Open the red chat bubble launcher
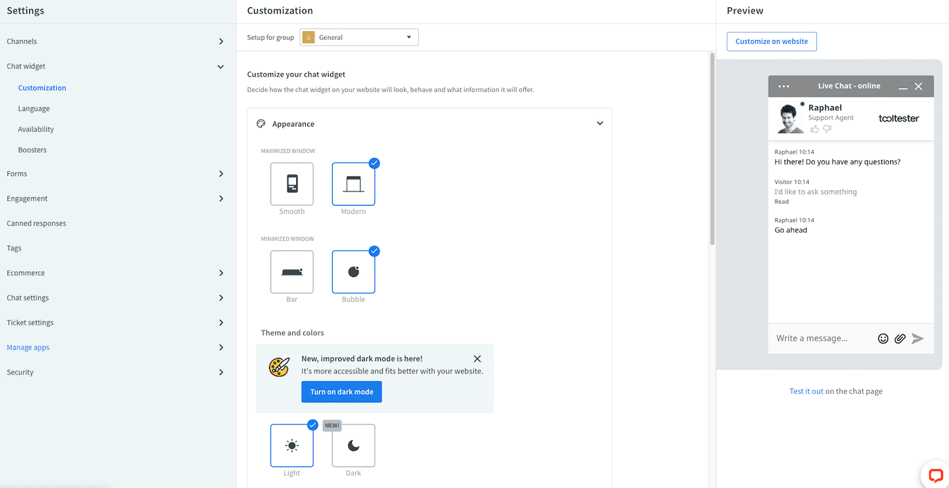Image resolution: width=949 pixels, height=488 pixels. [x=935, y=474]
